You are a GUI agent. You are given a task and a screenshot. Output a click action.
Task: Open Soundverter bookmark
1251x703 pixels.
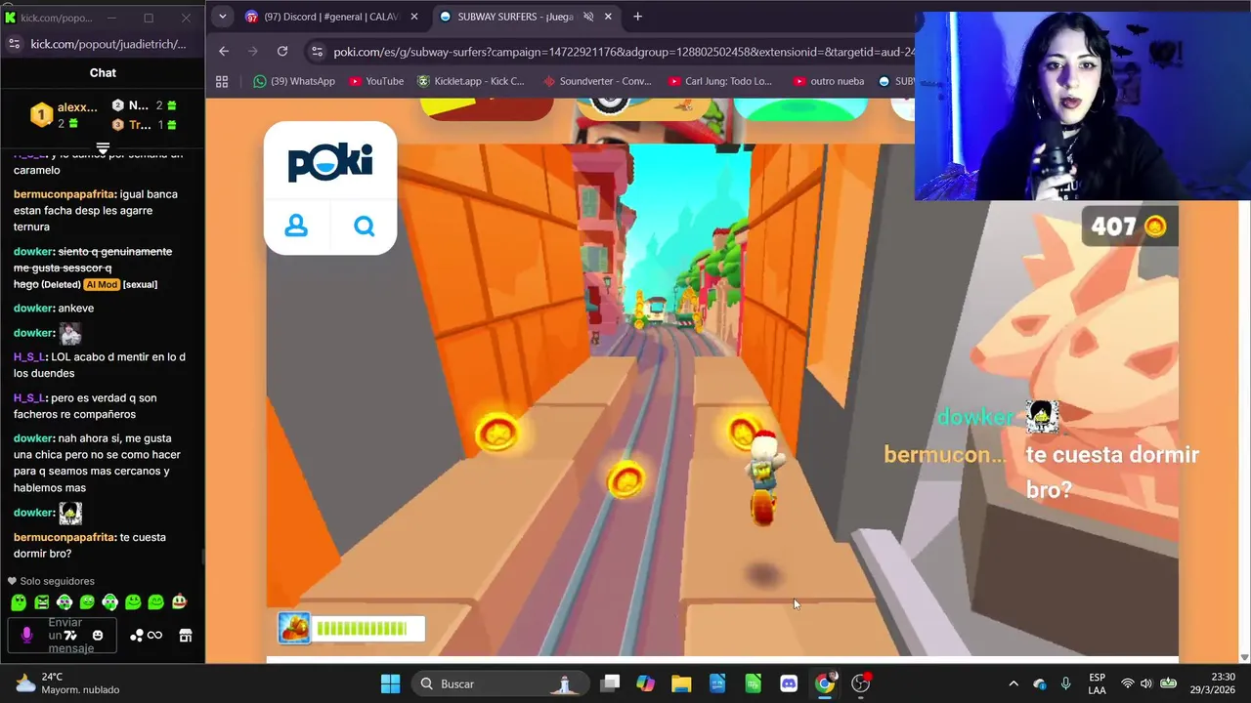coord(597,81)
